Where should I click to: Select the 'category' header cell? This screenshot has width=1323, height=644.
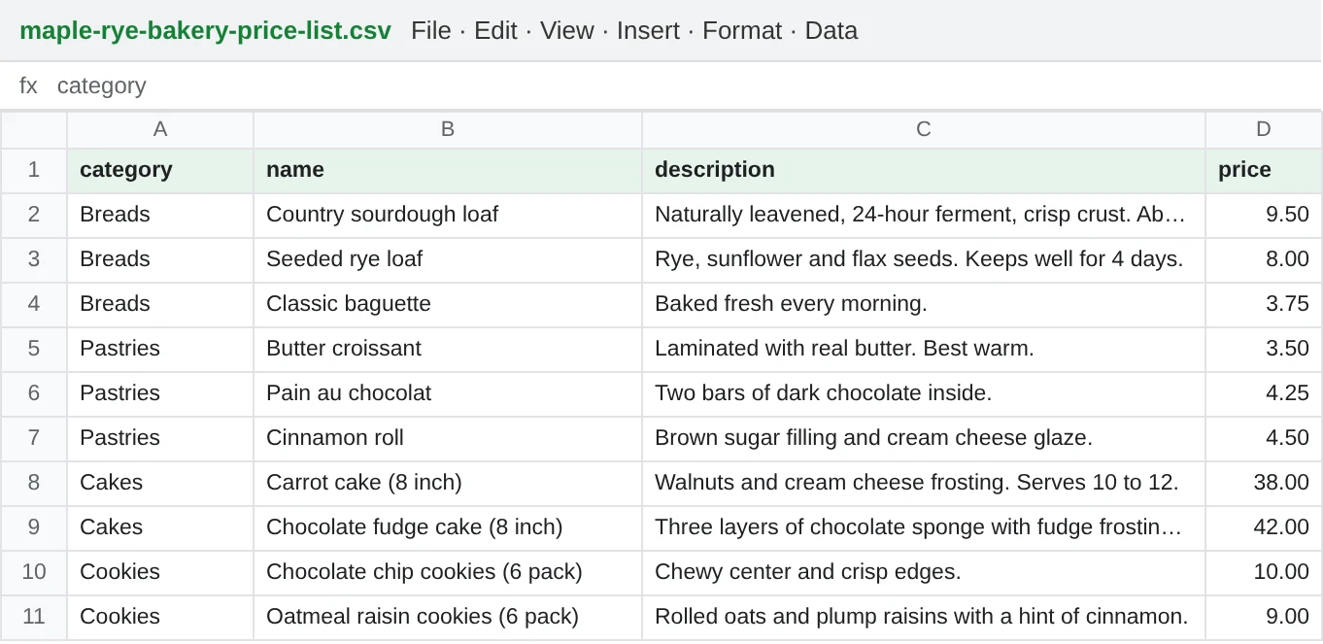(x=160, y=170)
